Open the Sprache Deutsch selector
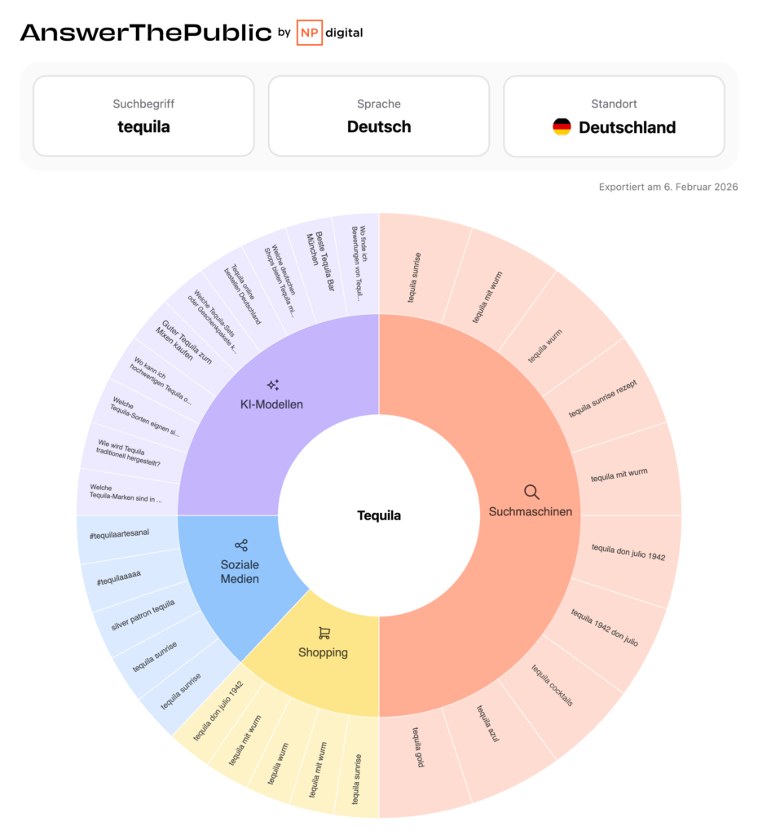The height and width of the screenshot is (835, 758). [x=379, y=116]
